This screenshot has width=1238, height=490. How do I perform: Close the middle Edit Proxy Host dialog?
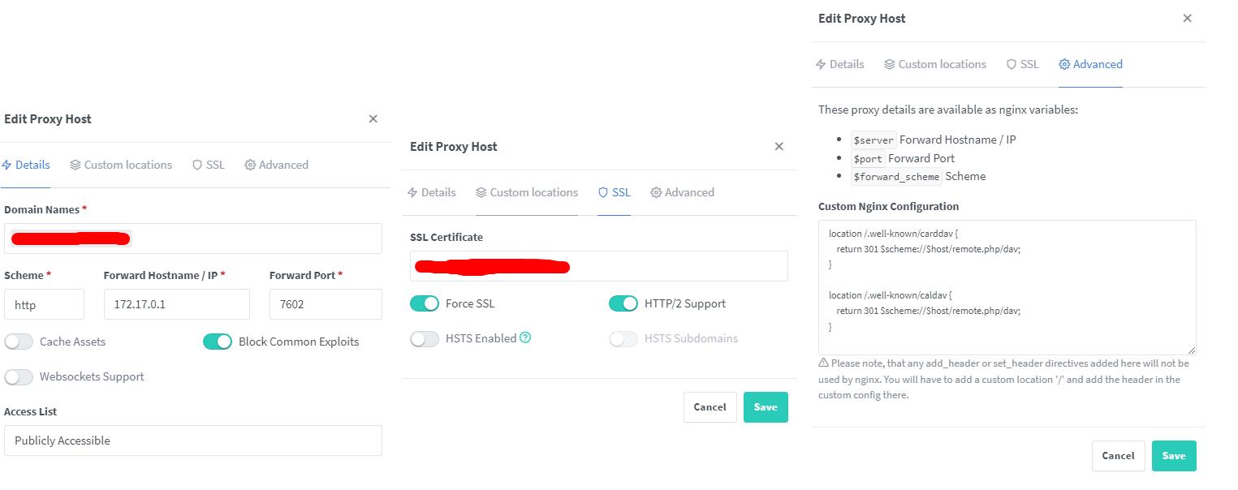tap(779, 146)
